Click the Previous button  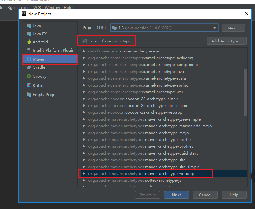pos(147,195)
